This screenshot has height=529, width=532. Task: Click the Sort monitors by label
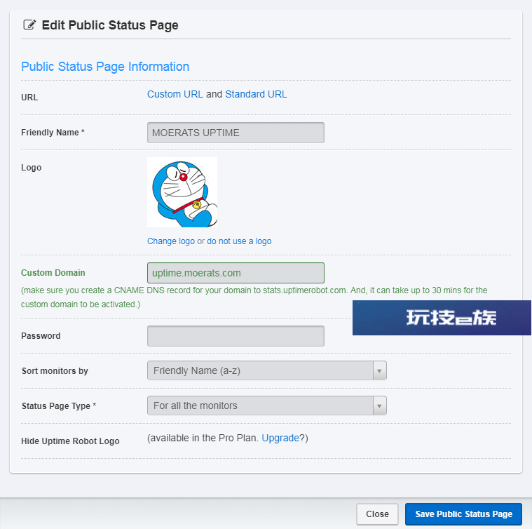coord(55,370)
